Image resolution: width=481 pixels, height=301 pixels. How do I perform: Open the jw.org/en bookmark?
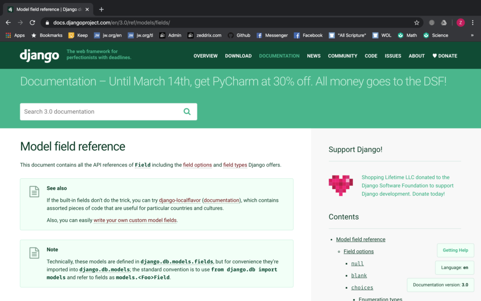[x=108, y=35]
